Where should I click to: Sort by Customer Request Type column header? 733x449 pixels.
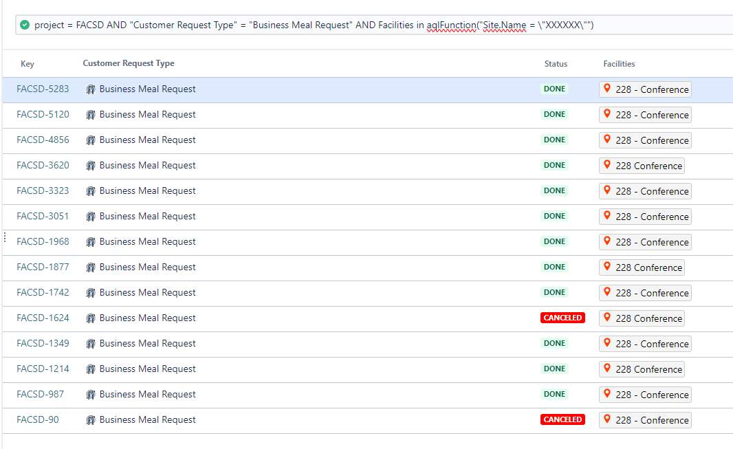[x=129, y=63]
